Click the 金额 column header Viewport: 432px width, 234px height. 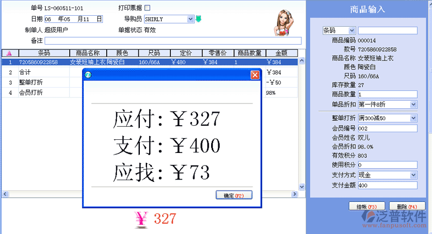[x=281, y=53]
